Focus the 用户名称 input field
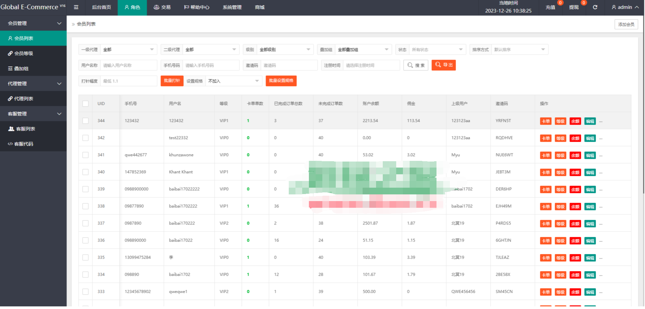This screenshot has height=309, width=645. (x=129, y=65)
